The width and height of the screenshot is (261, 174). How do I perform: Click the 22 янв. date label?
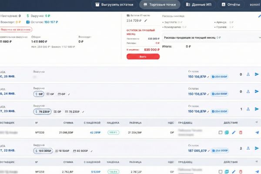7,151
